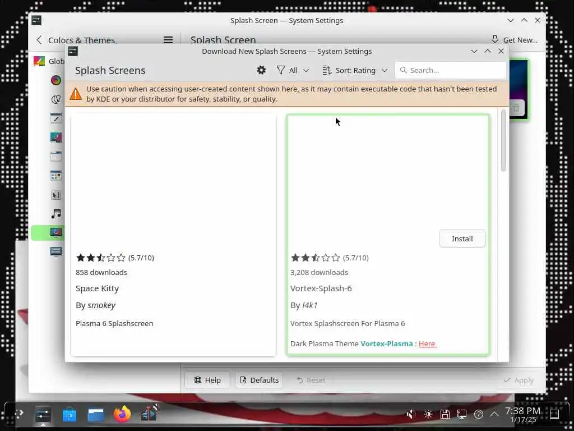Click author name smokey
Viewport: 574px width, 431px height.
101,305
